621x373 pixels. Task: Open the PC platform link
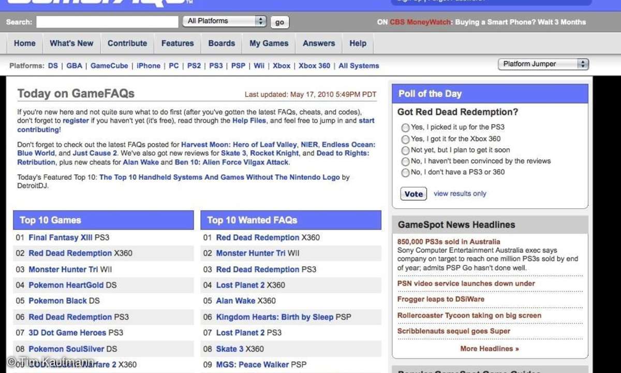(x=174, y=66)
